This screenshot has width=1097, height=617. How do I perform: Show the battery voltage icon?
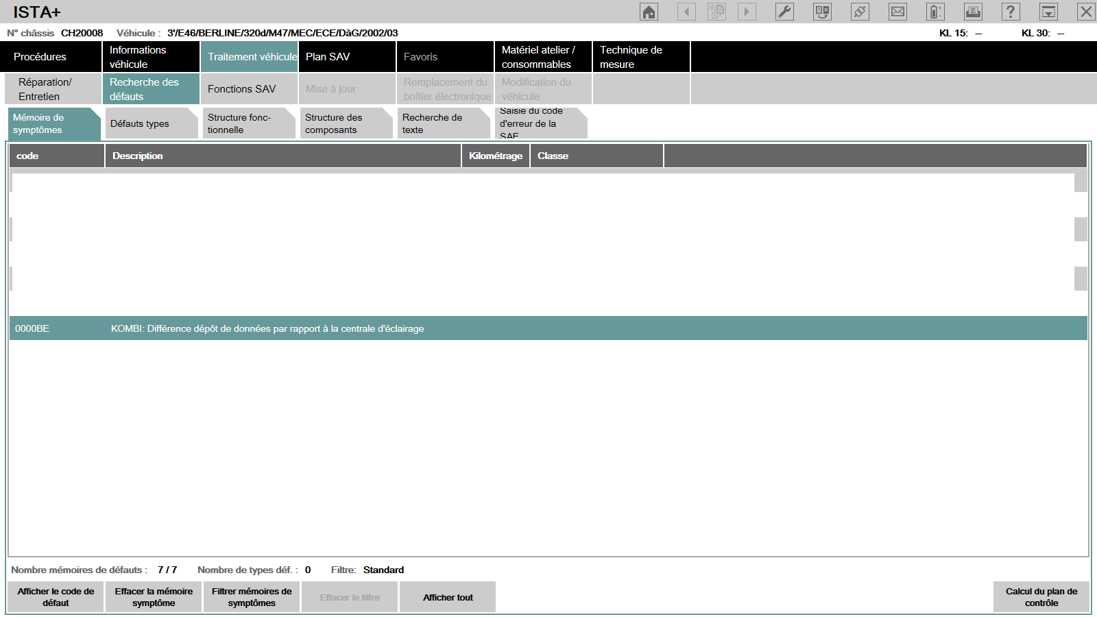tap(935, 12)
